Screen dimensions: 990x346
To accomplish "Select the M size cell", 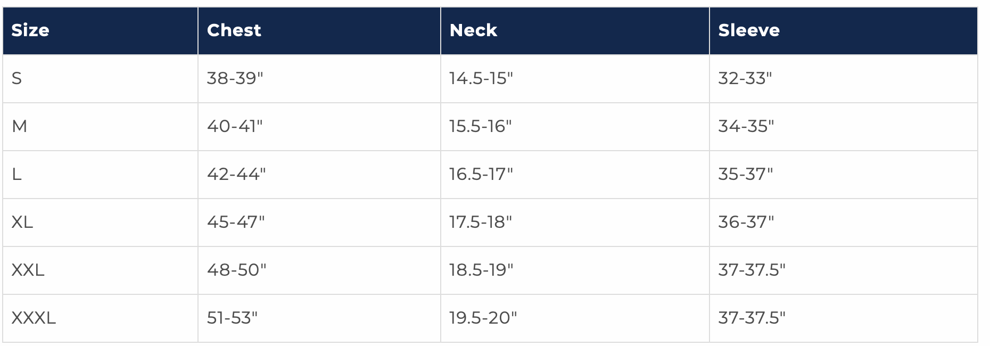I will click(x=19, y=127).
